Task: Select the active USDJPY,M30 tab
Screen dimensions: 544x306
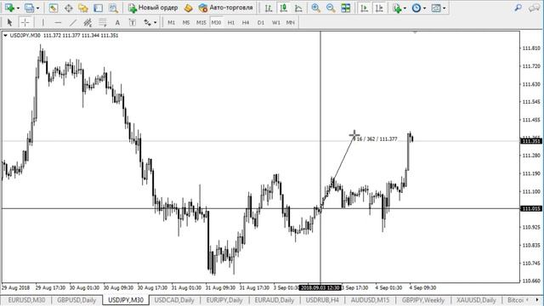Action: tap(126, 300)
